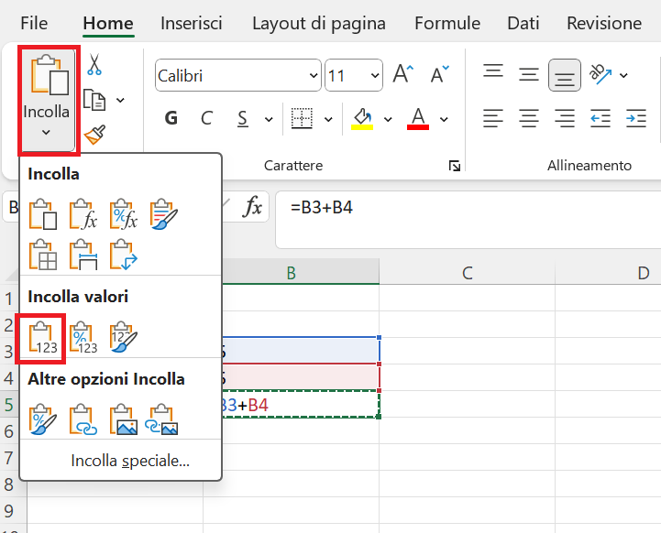The width and height of the screenshot is (661, 533).
Task: Expand underline style dropdown arrow
Action: tap(269, 120)
